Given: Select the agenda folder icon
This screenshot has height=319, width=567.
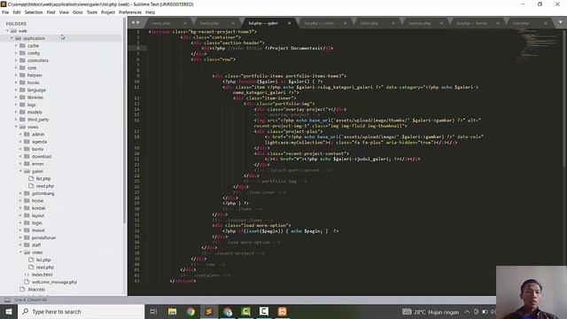Looking at the screenshot, I should [27, 142].
